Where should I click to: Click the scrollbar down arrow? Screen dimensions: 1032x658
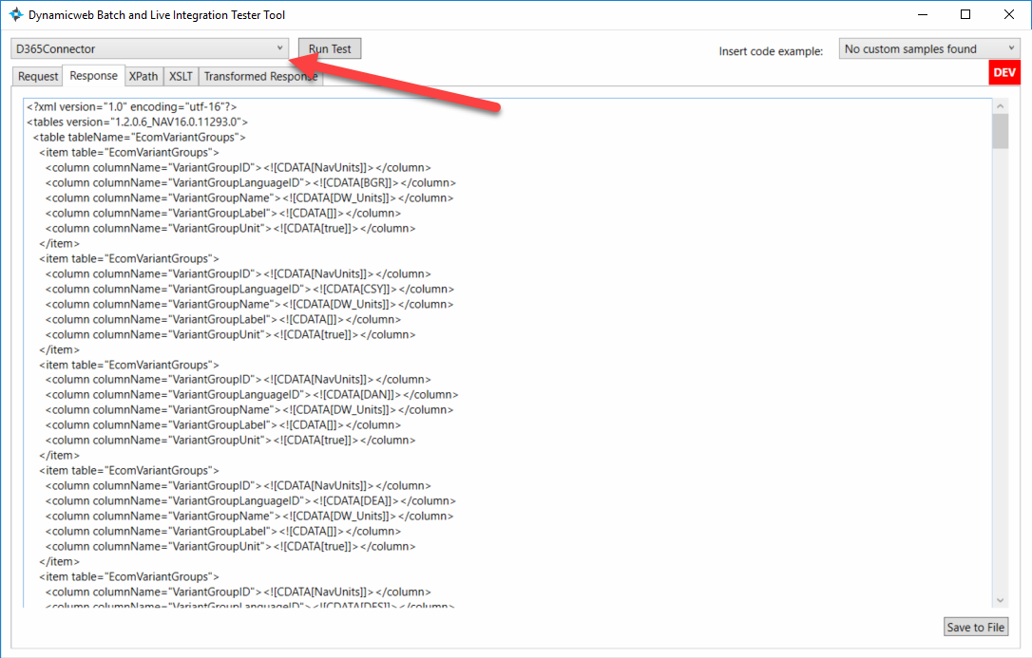point(1000,599)
